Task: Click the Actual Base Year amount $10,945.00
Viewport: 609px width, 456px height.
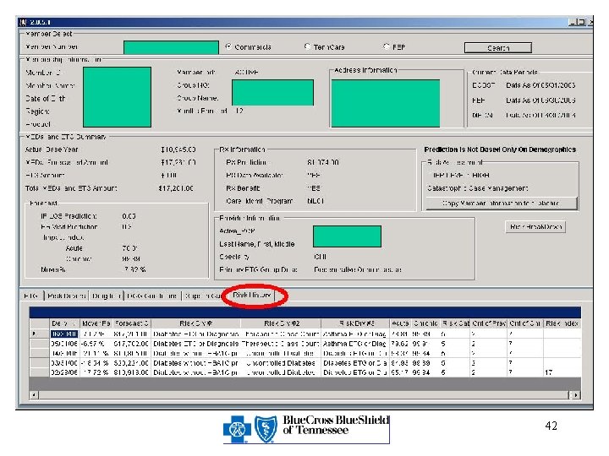Action: pyautogui.click(x=178, y=149)
